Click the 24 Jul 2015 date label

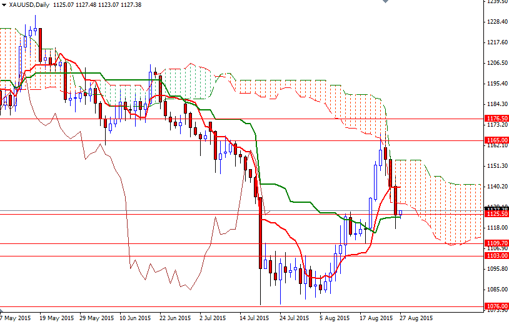tap(294, 318)
